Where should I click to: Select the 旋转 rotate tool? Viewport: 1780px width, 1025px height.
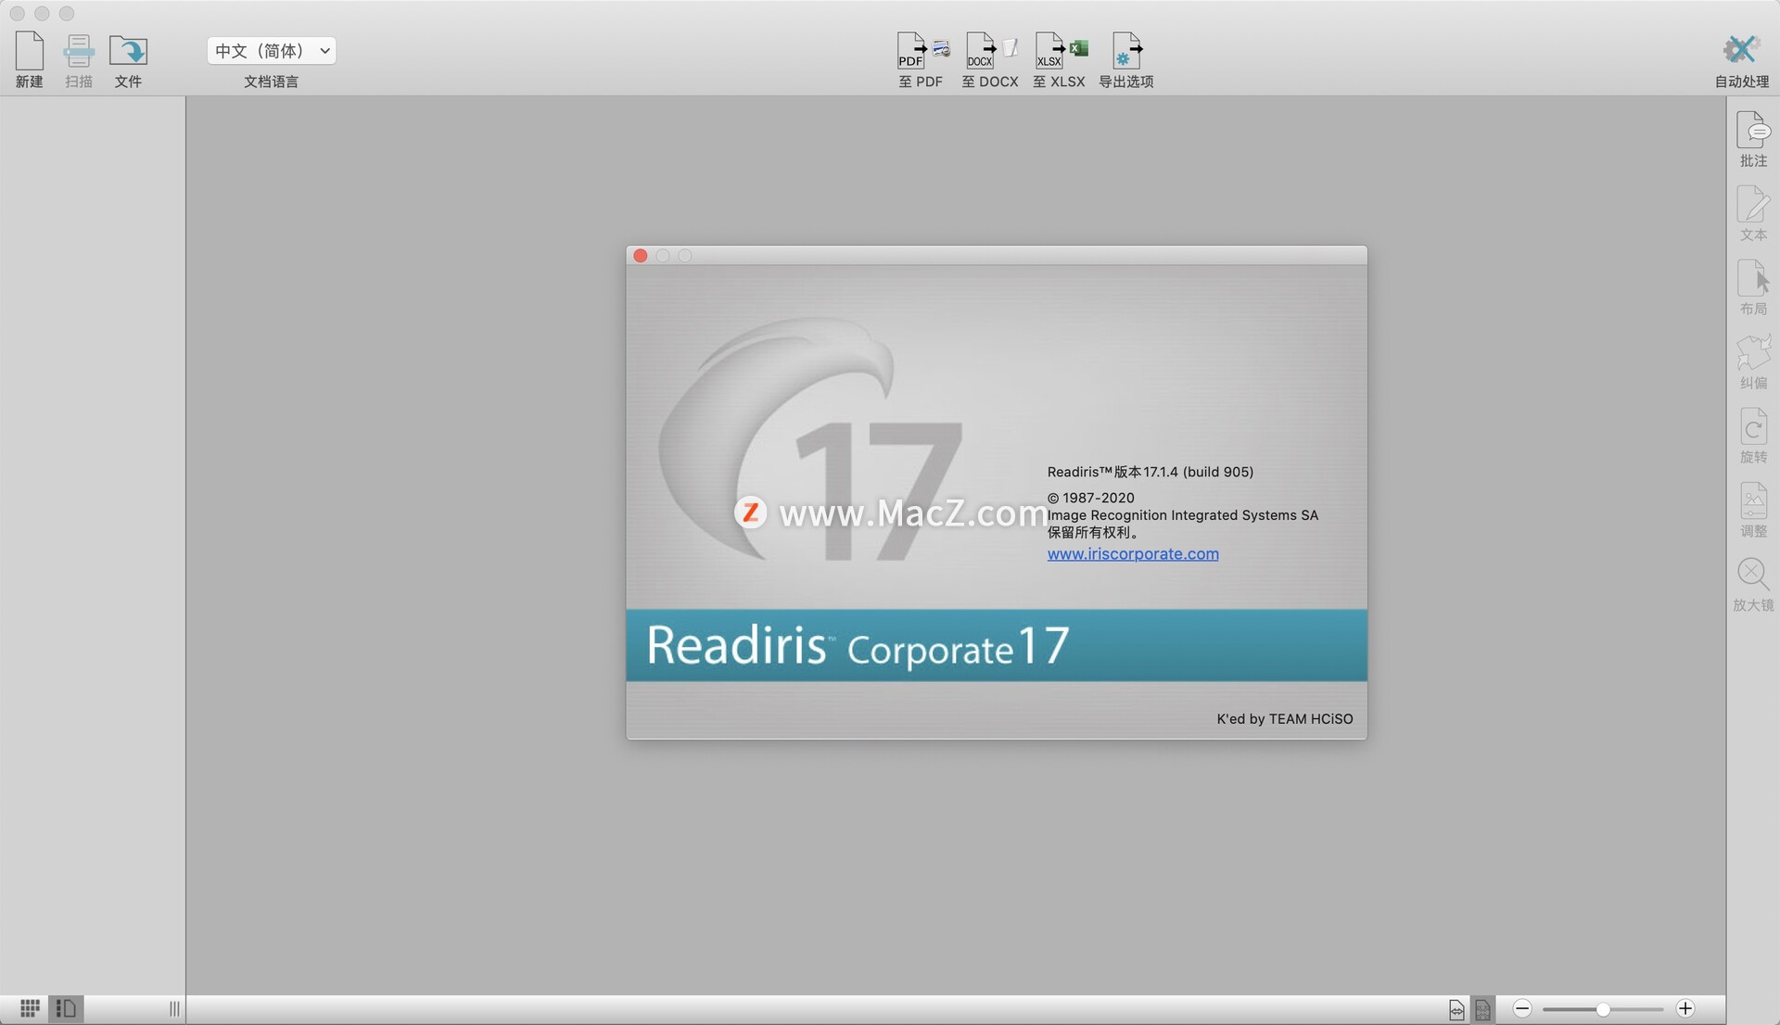[x=1753, y=436]
